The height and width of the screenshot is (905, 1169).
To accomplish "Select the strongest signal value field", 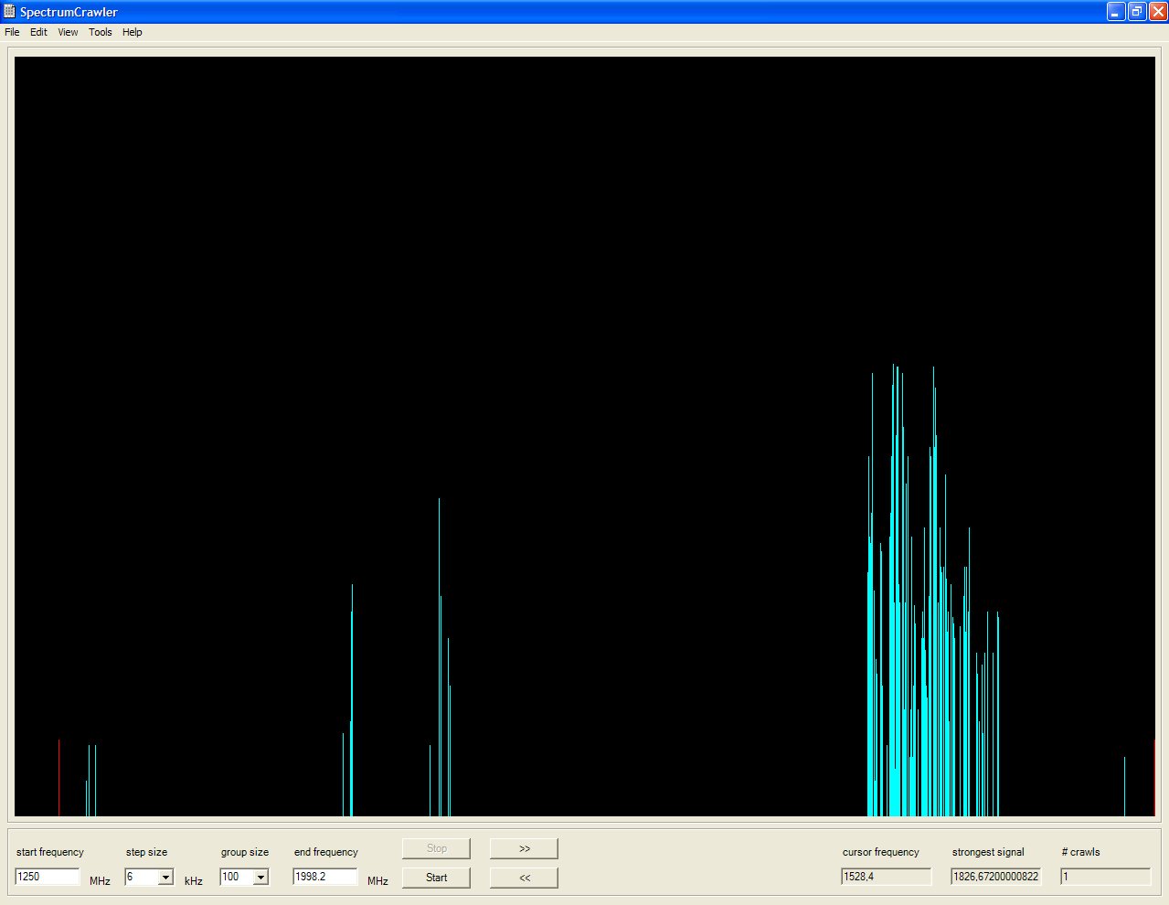I will (x=995, y=877).
